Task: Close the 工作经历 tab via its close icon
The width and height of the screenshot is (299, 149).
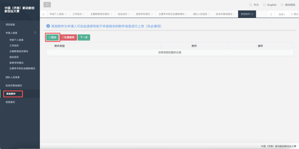Action: point(84,14)
